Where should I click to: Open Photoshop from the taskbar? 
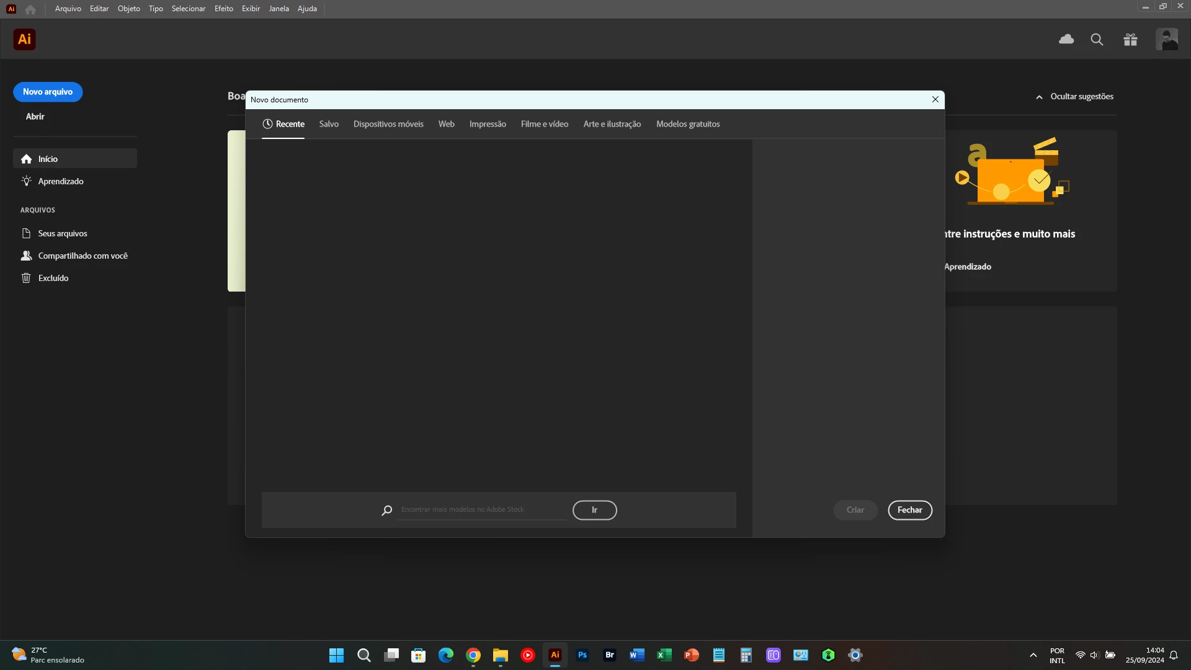pyautogui.click(x=582, y=655)
